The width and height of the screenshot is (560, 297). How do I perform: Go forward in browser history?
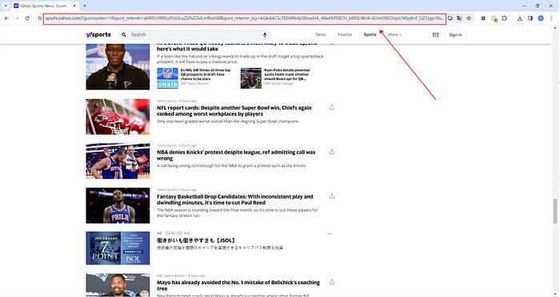pos(17,18)
